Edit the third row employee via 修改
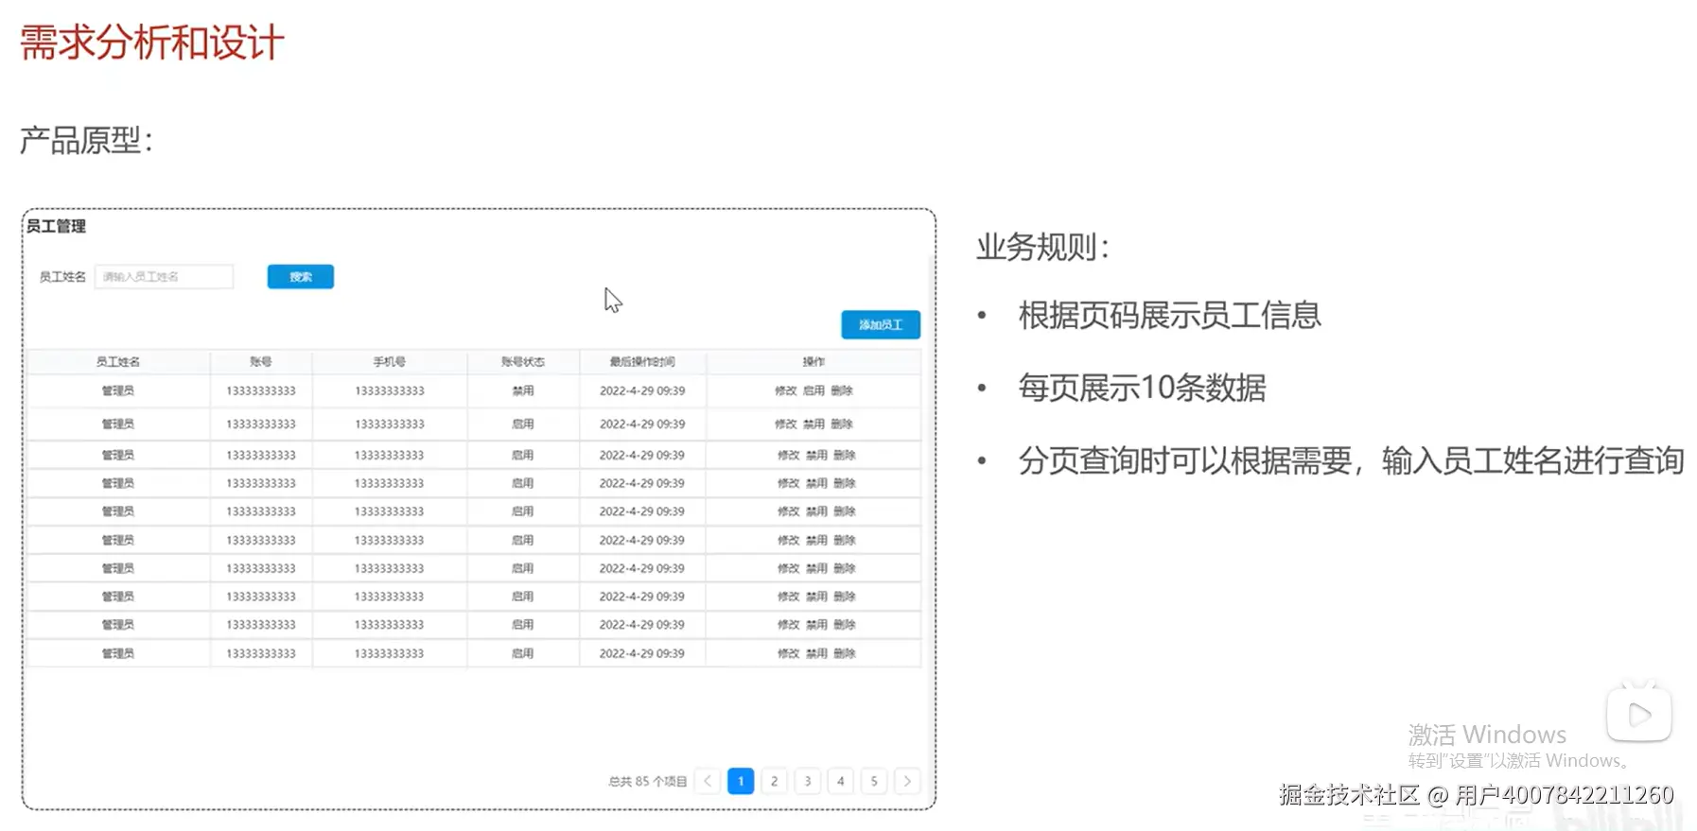This screenshot has width=1697, height=831. coord(788,455)
